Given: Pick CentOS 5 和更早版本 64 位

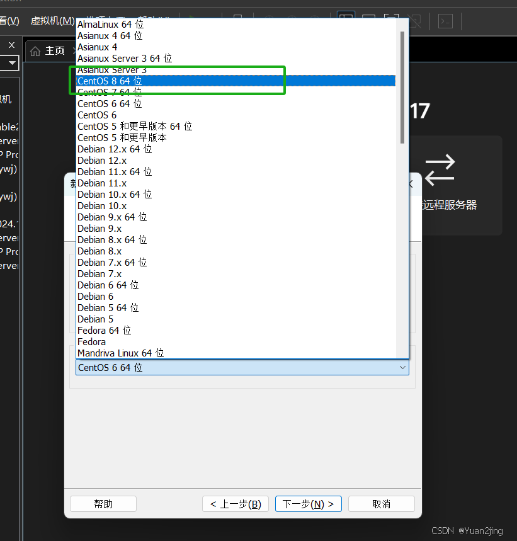Looking at the screenshot, I should [x=236, y=127].
